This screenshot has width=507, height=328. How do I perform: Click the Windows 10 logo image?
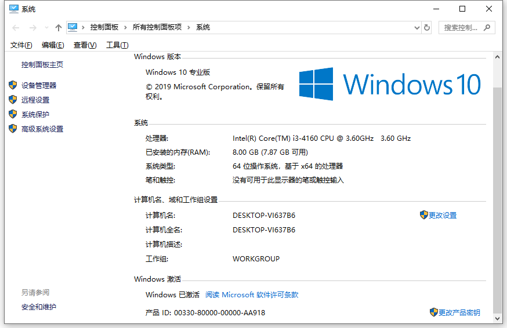[x=390, y=84]
